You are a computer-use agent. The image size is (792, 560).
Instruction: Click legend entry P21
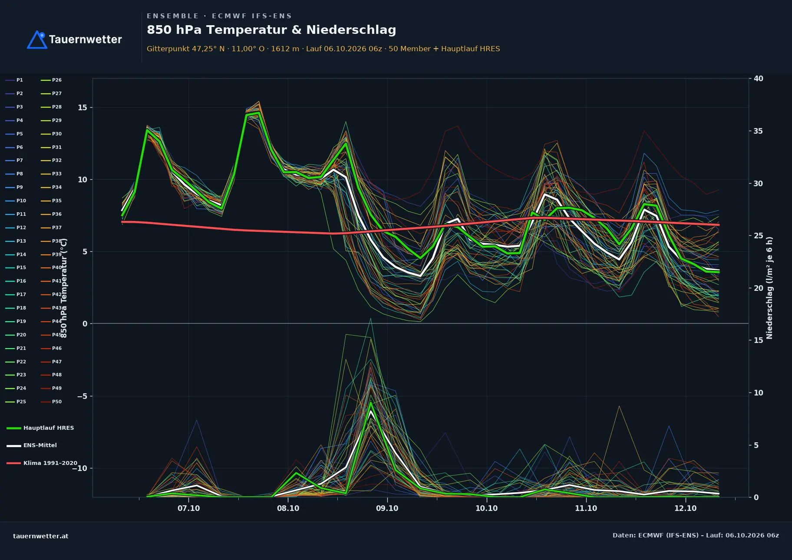[16, 349]
